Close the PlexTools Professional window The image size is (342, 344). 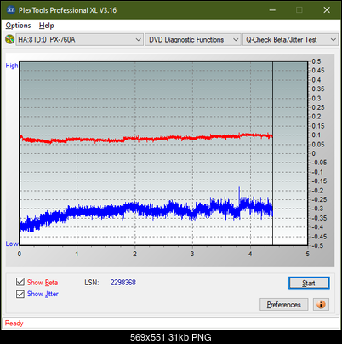pos(327,10)
